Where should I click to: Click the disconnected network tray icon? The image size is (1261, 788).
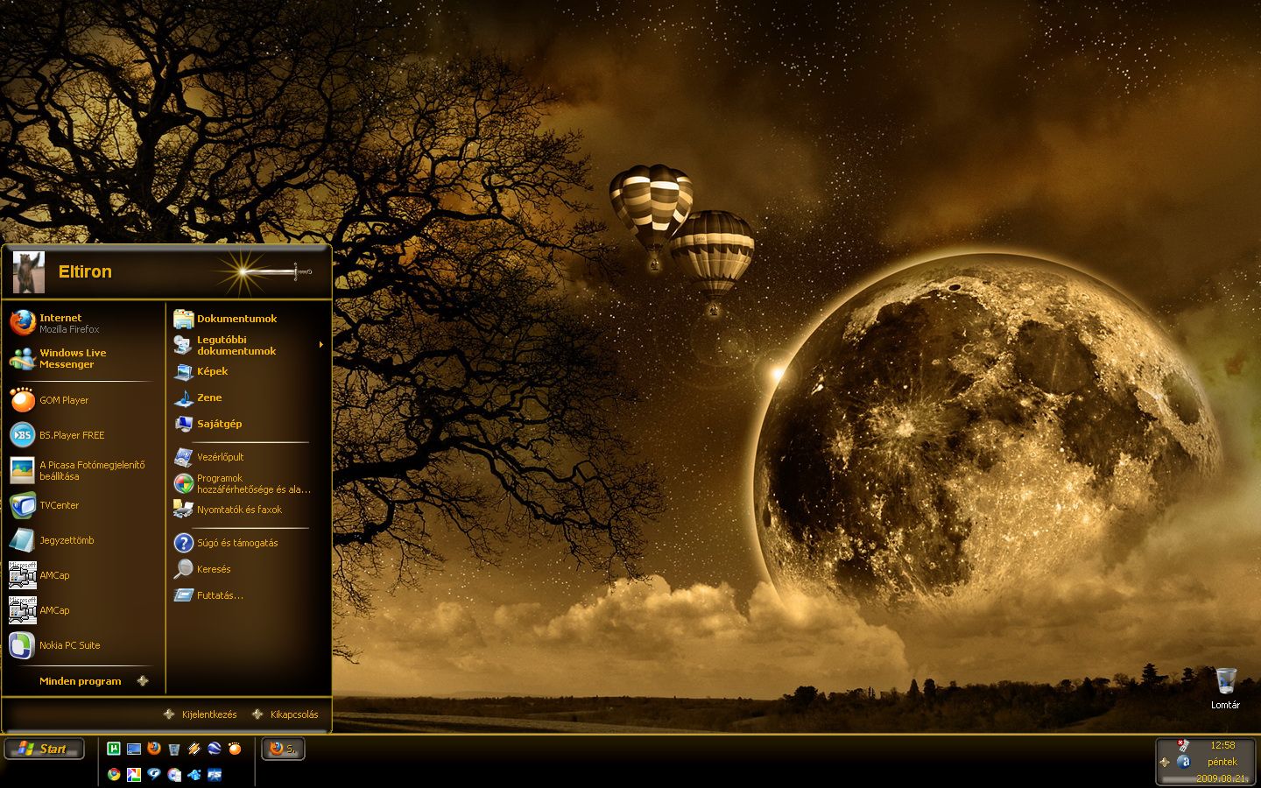1183,746
